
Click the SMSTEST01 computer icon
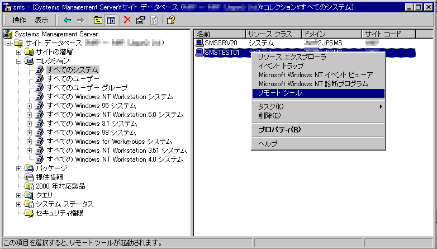[x=199, y=52]
